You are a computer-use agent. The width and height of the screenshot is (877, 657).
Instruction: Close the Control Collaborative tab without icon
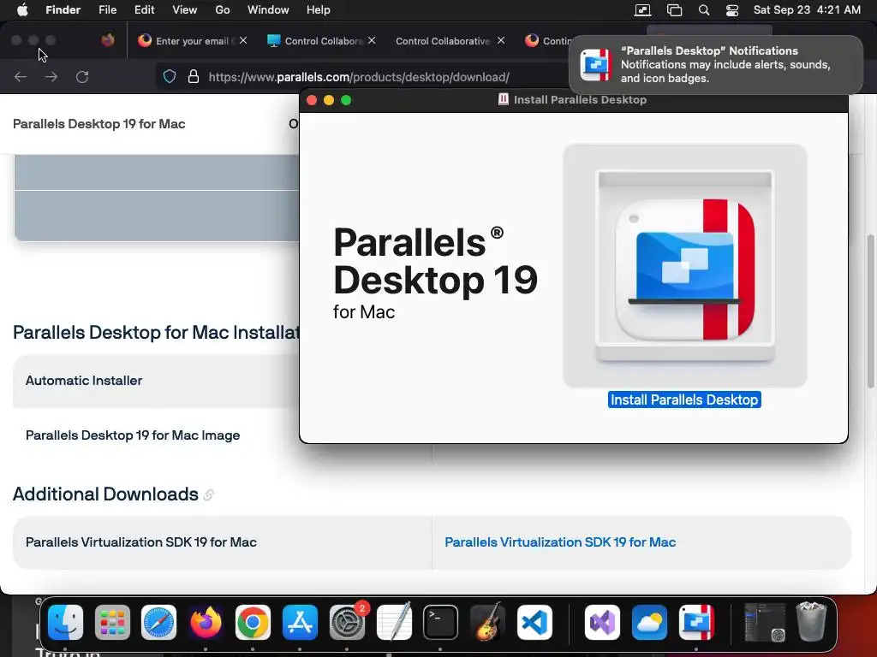point(501,40)
